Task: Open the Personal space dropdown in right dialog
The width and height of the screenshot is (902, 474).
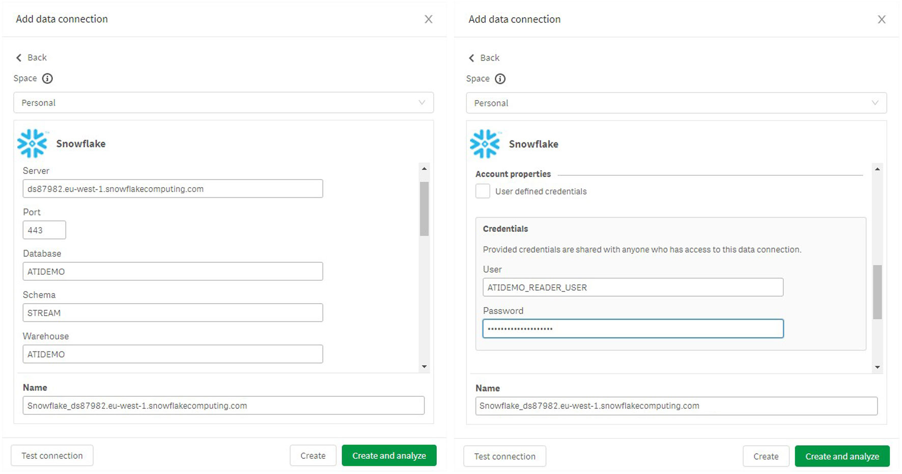Action: [x=676, y=103]
